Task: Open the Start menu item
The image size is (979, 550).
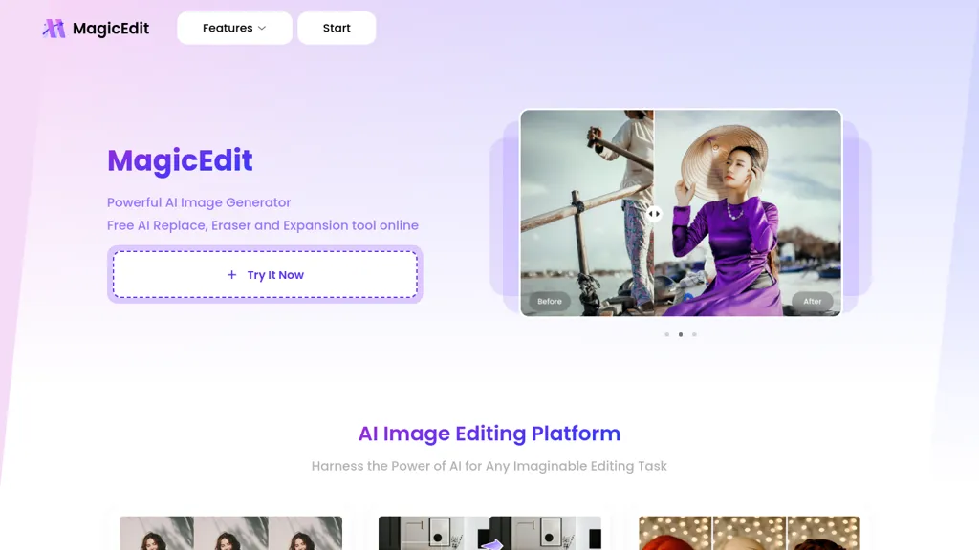Action: [x=337, y=28]
